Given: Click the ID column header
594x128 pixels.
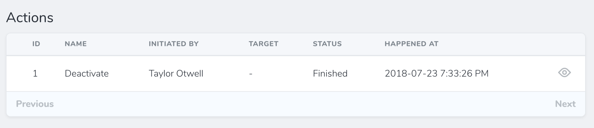Looking at the screenshot, I should 36,44.
